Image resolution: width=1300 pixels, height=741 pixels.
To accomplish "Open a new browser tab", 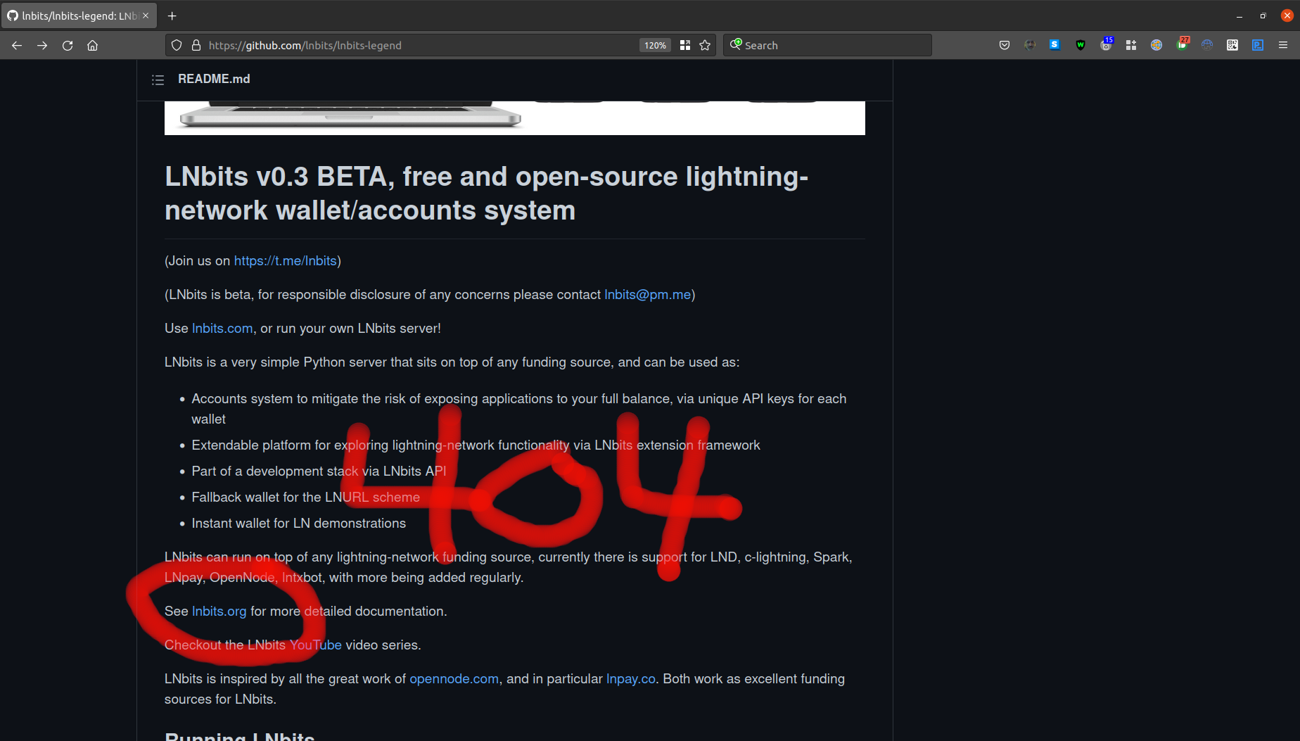I will coord(172,15).
